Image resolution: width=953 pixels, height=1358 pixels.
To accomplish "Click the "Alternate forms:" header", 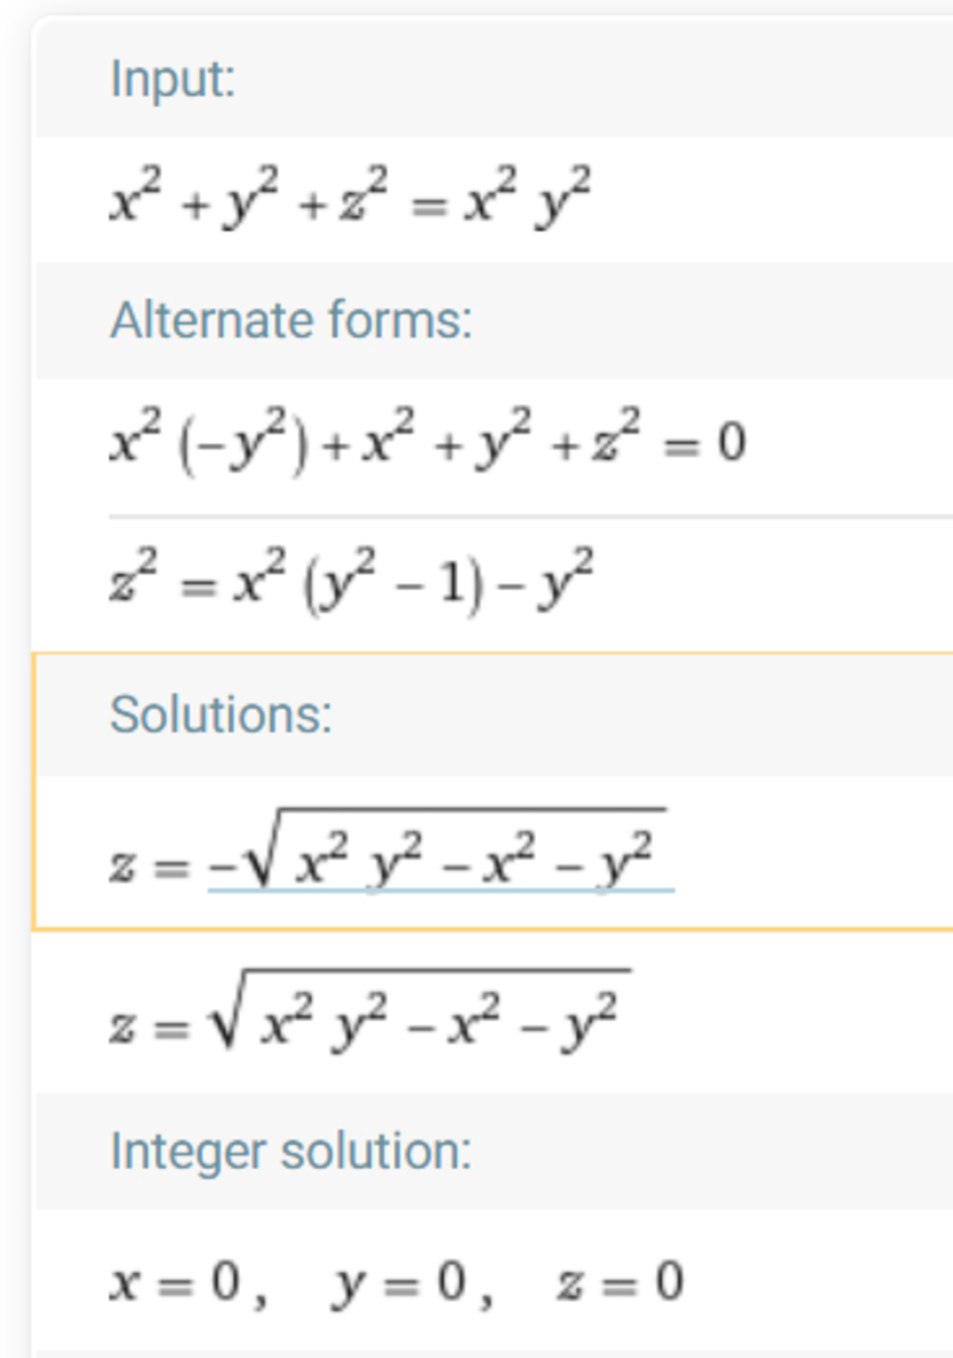I will pos(291,320).
